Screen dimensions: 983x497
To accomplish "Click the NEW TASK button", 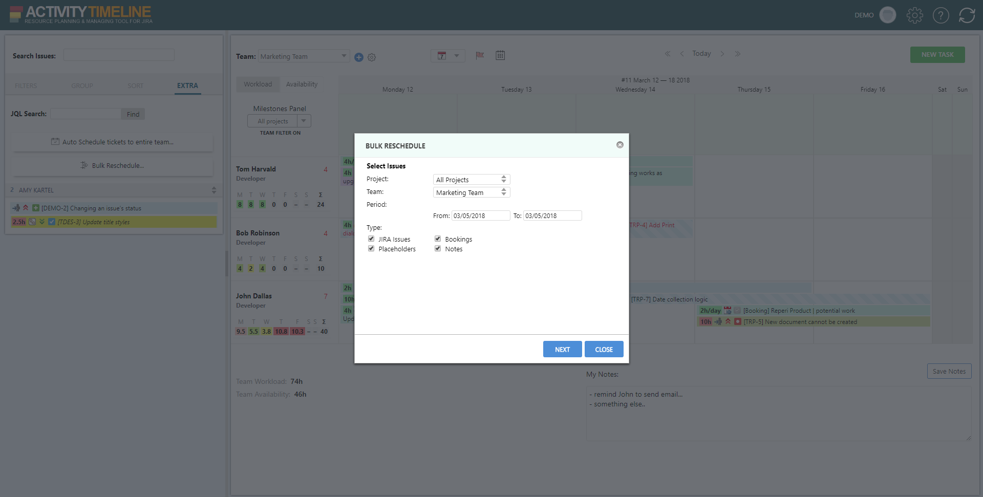I will (937, 55).
